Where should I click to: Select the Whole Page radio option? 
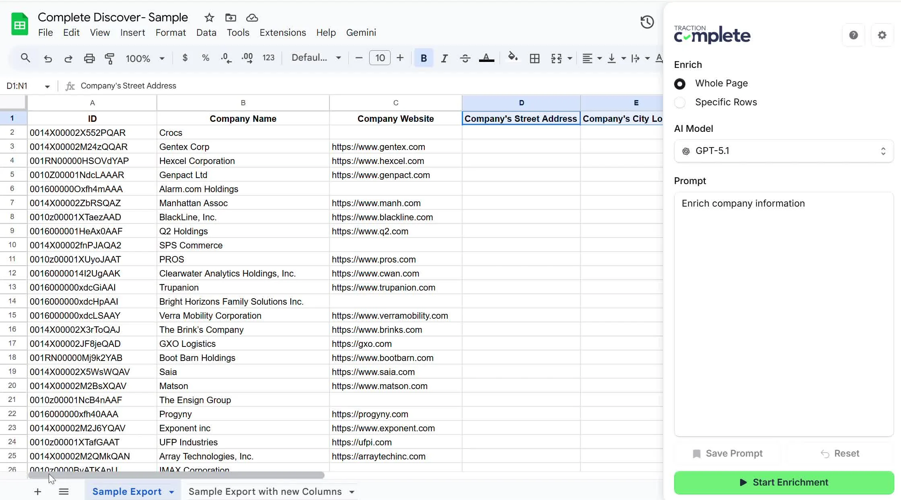coord(680,84)
